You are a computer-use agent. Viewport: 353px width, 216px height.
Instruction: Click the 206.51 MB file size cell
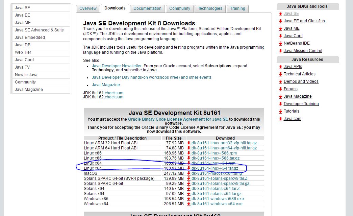[174, 204]
